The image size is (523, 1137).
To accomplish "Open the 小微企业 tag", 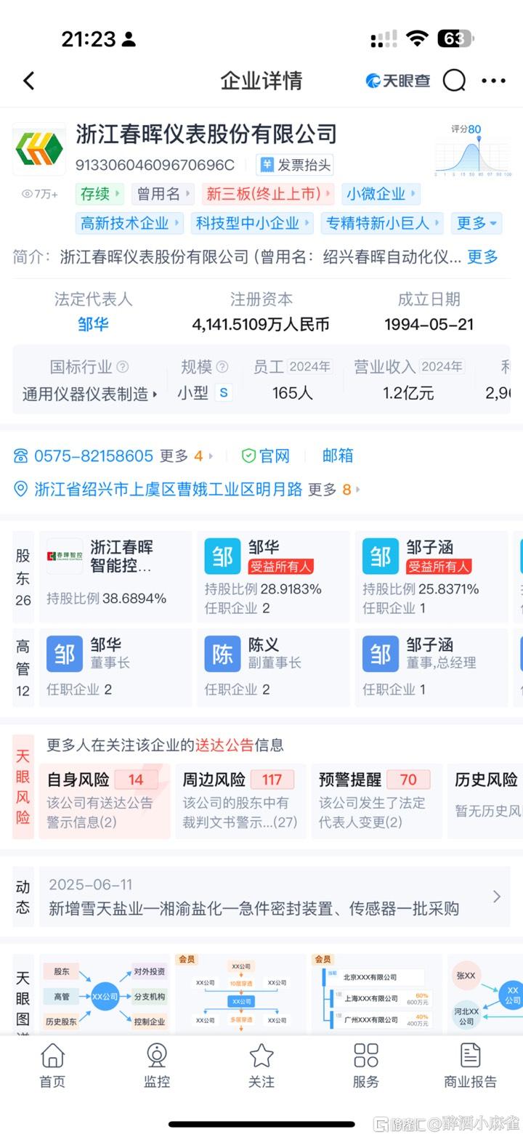I will click(x=381, y=194).
